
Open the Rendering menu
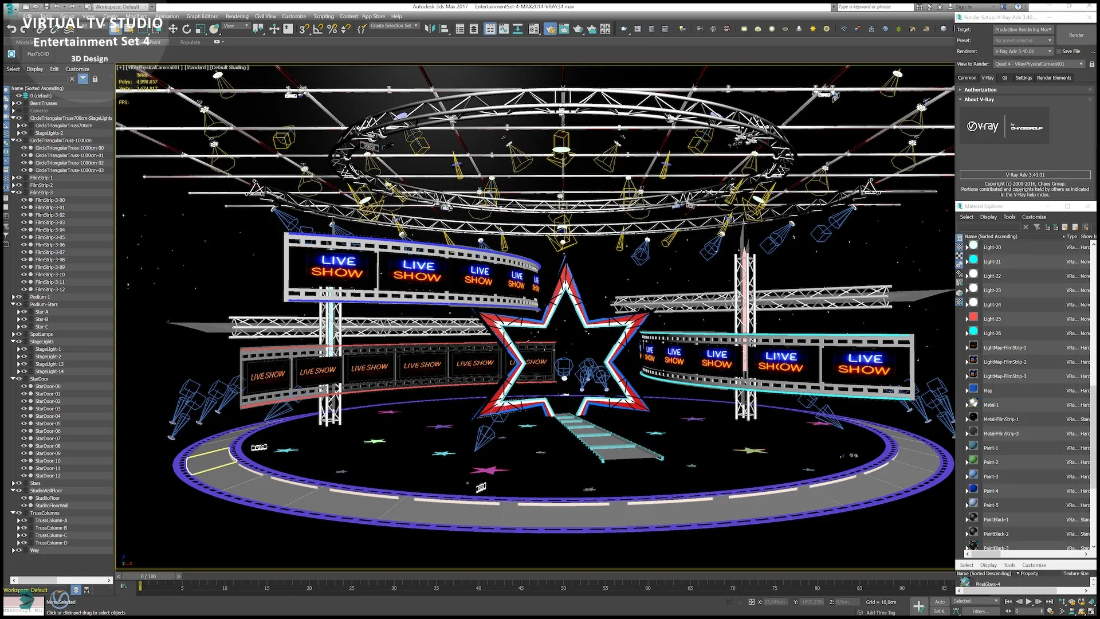pyautogui.click(x=235, y=17)
